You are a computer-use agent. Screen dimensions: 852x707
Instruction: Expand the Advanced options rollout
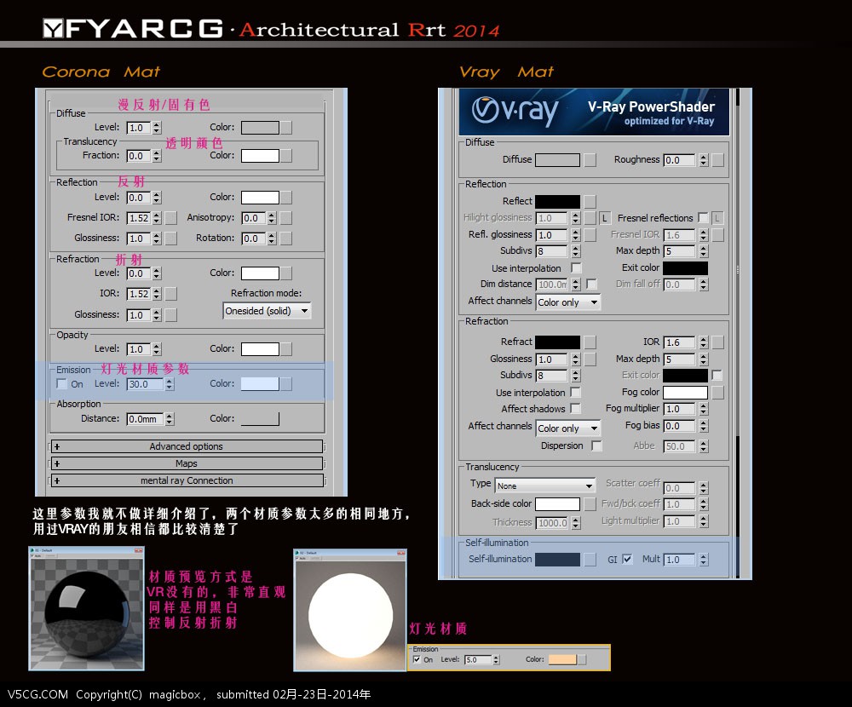pyautogui.click(x=187, y=446)
